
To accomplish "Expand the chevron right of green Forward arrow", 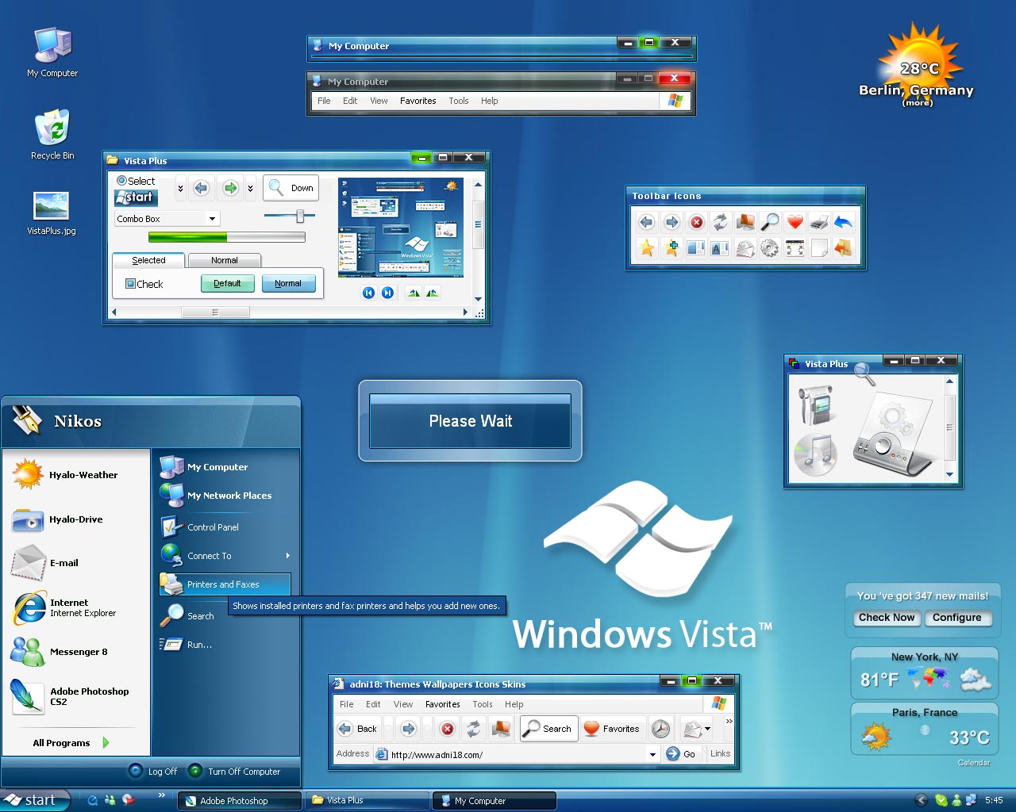I will (x=250, y=188).
